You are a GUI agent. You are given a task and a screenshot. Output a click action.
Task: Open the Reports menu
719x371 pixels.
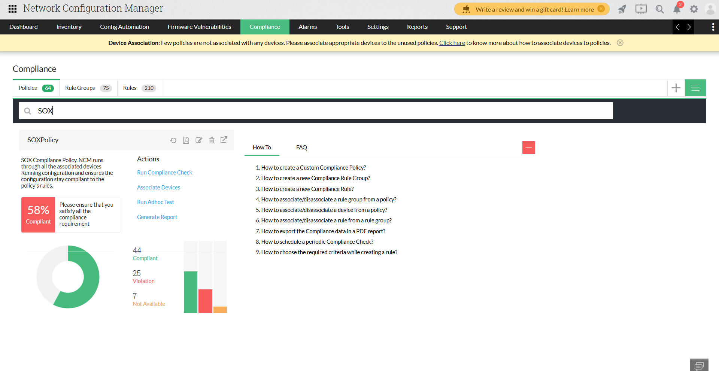point(417,27)
